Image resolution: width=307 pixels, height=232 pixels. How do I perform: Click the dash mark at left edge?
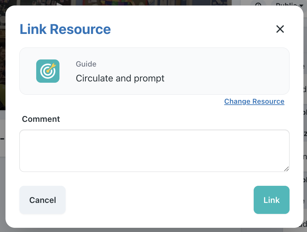point(2,139)
